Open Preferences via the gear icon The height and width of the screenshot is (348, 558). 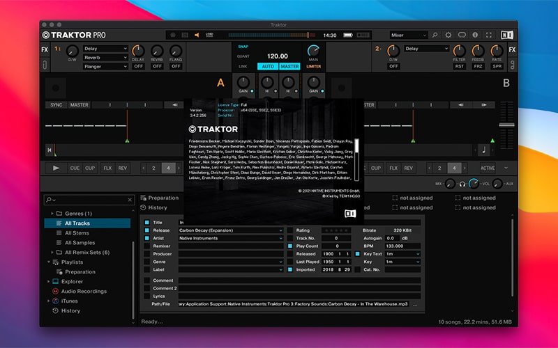click(x=448, y=35)
